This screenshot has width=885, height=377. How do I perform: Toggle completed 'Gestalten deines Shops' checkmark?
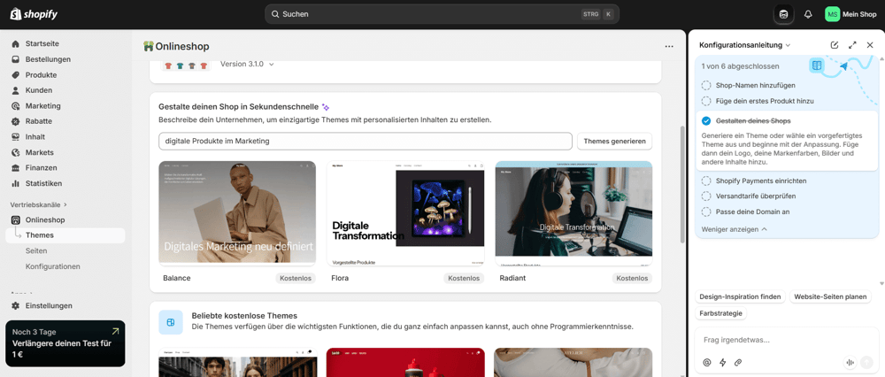click(x=706, y=121)
